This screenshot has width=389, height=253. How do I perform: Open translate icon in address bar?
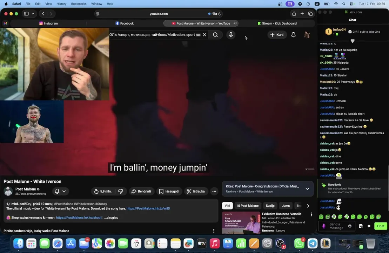click(x=215, y=14)
